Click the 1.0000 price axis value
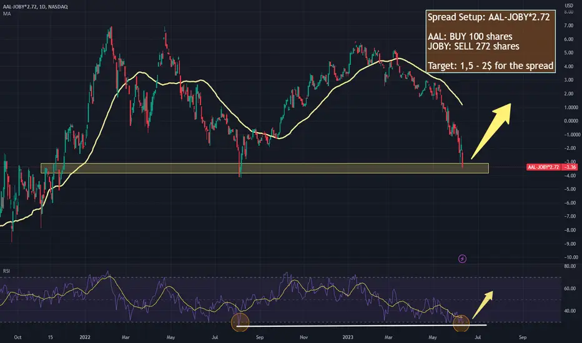 point(571,107)
